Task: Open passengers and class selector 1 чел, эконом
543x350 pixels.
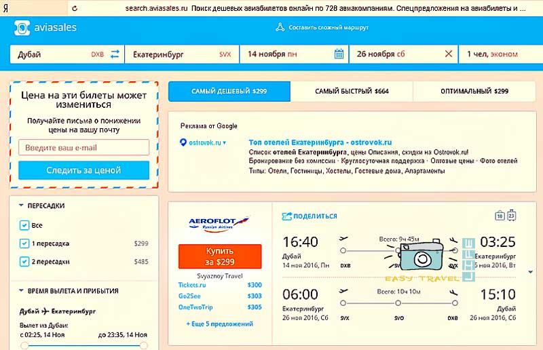Action: 500,54
